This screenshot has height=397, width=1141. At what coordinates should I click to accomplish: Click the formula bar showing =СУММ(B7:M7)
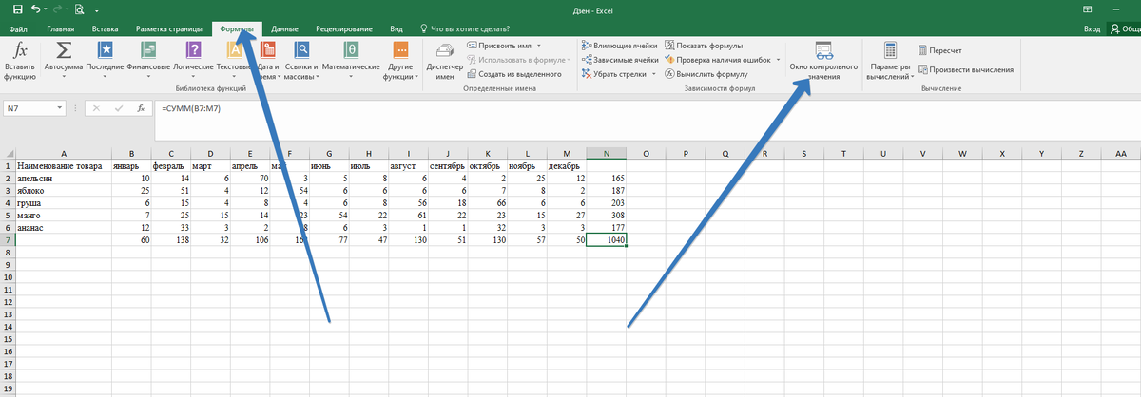tap(647, 108)
